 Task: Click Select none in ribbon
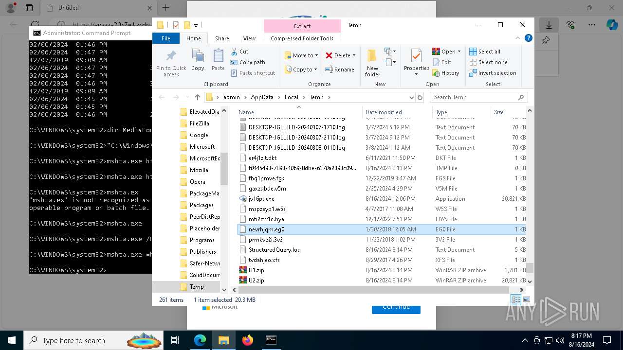tap(488, 62)
